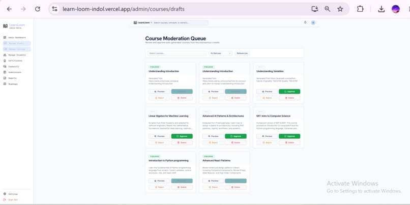
Task: Go to Certificates section label
Action: point(15,61)
